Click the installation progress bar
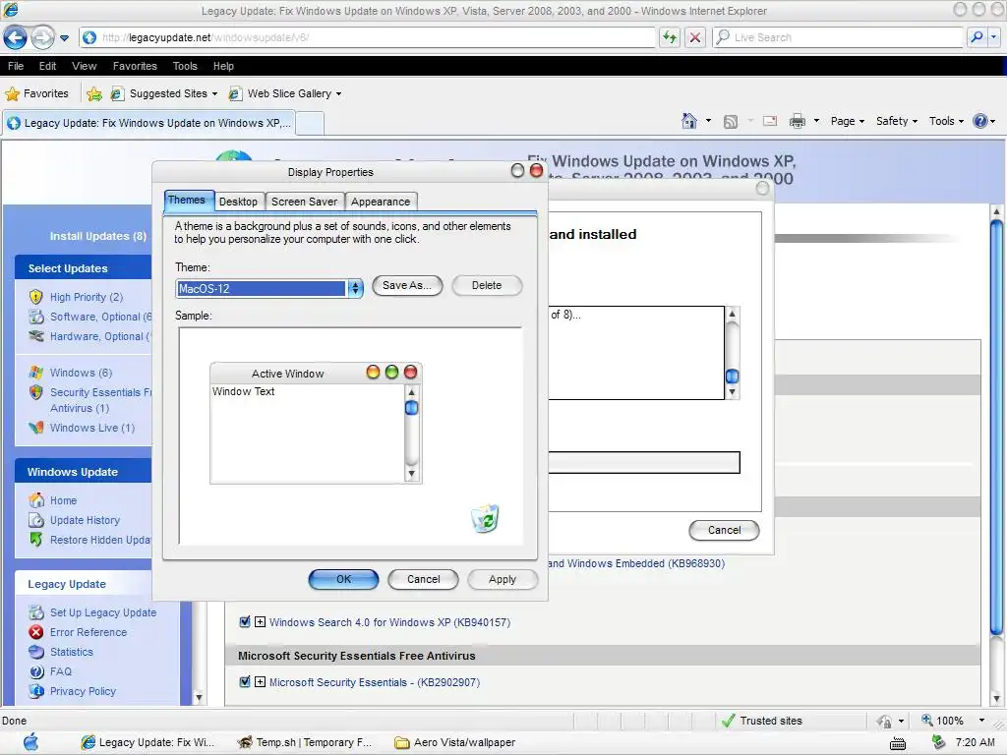1007x755 pixels. coord(644,462)
